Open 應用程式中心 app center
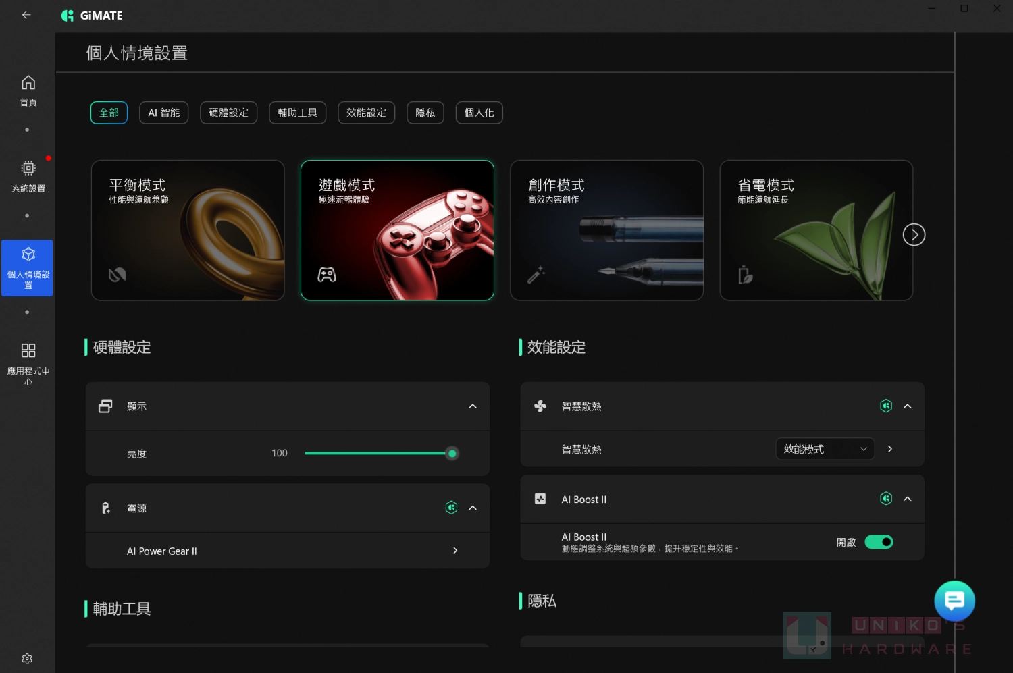This screenshot has width=1013, height=673. tap(28, 365)
